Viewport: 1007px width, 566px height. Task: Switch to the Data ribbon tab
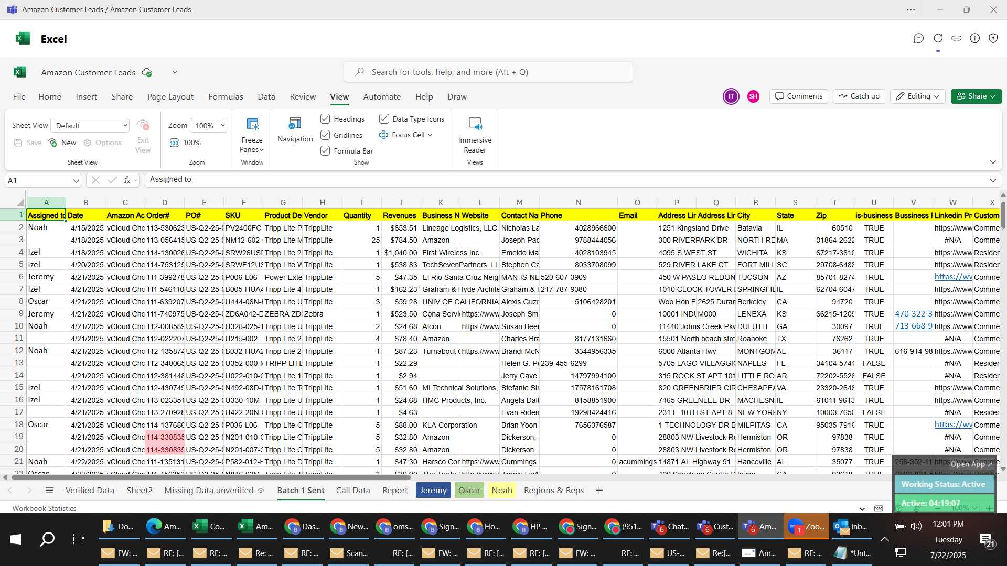pos(266,97)
